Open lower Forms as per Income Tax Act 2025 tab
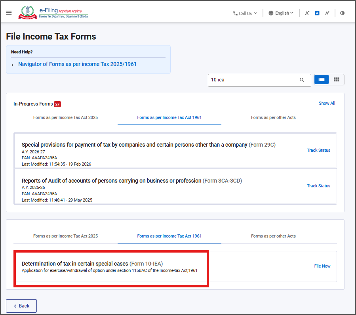 pos(65,236)
